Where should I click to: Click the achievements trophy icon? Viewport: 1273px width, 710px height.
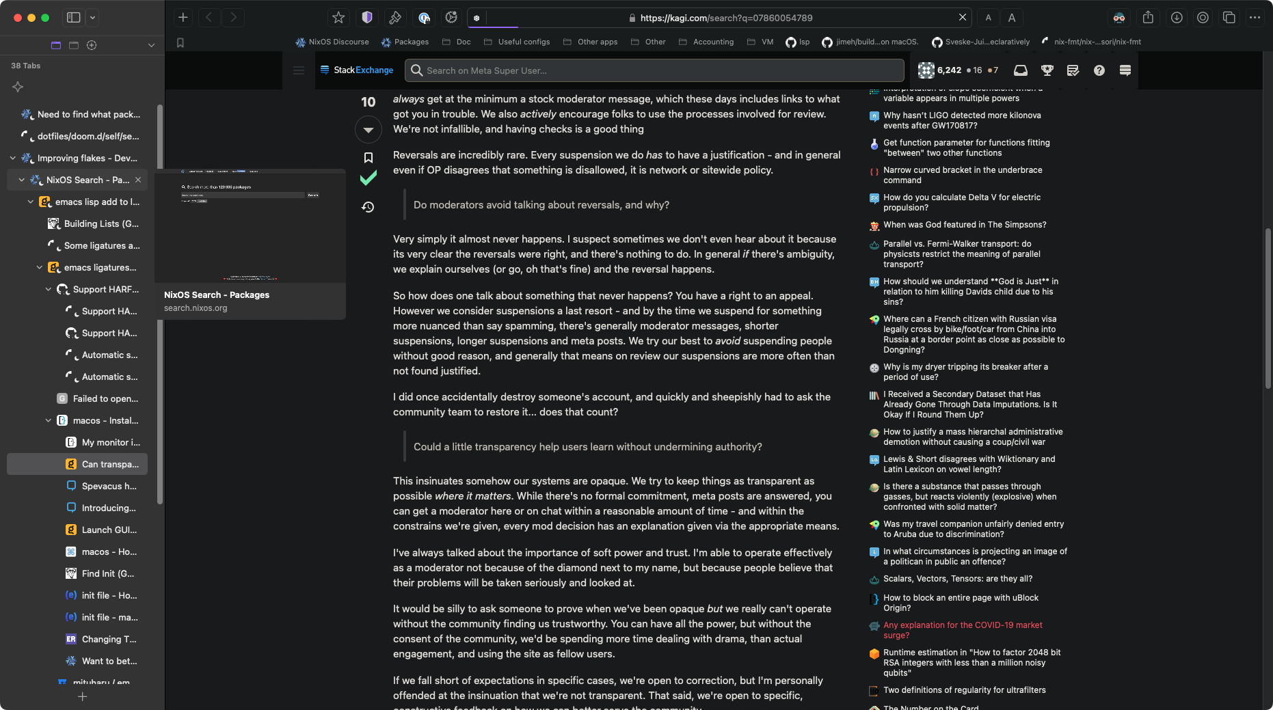click(x=1047, y=70)
